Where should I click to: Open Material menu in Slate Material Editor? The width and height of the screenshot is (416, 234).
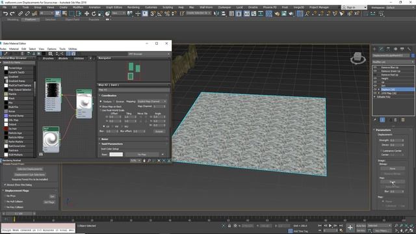(14, 49)
